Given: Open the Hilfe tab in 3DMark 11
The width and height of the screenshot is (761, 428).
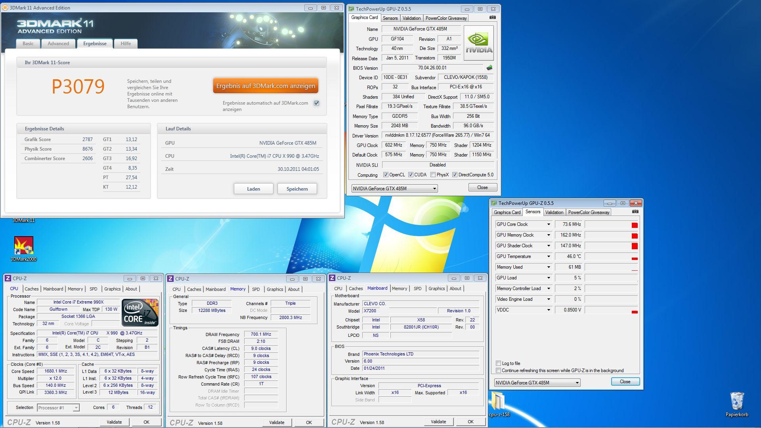Looking at the screenshot, I should [126, 44].
